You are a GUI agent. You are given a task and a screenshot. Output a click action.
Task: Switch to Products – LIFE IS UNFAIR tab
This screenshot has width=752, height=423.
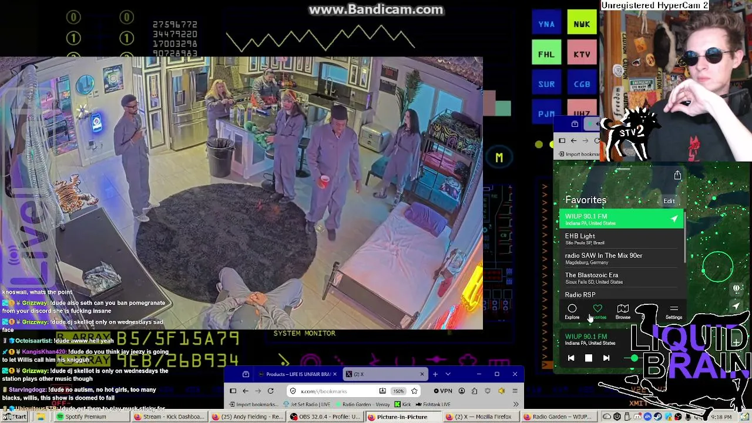pos(298,374)
